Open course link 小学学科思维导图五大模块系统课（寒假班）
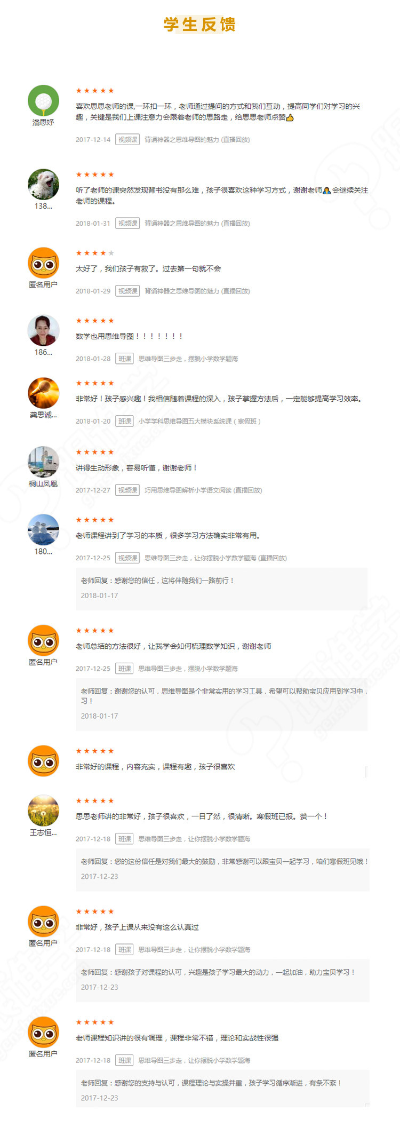400x1143 pixels. click(199, 421)
